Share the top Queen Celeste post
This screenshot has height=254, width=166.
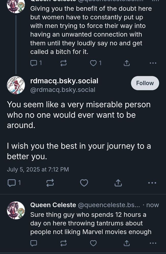127,63
